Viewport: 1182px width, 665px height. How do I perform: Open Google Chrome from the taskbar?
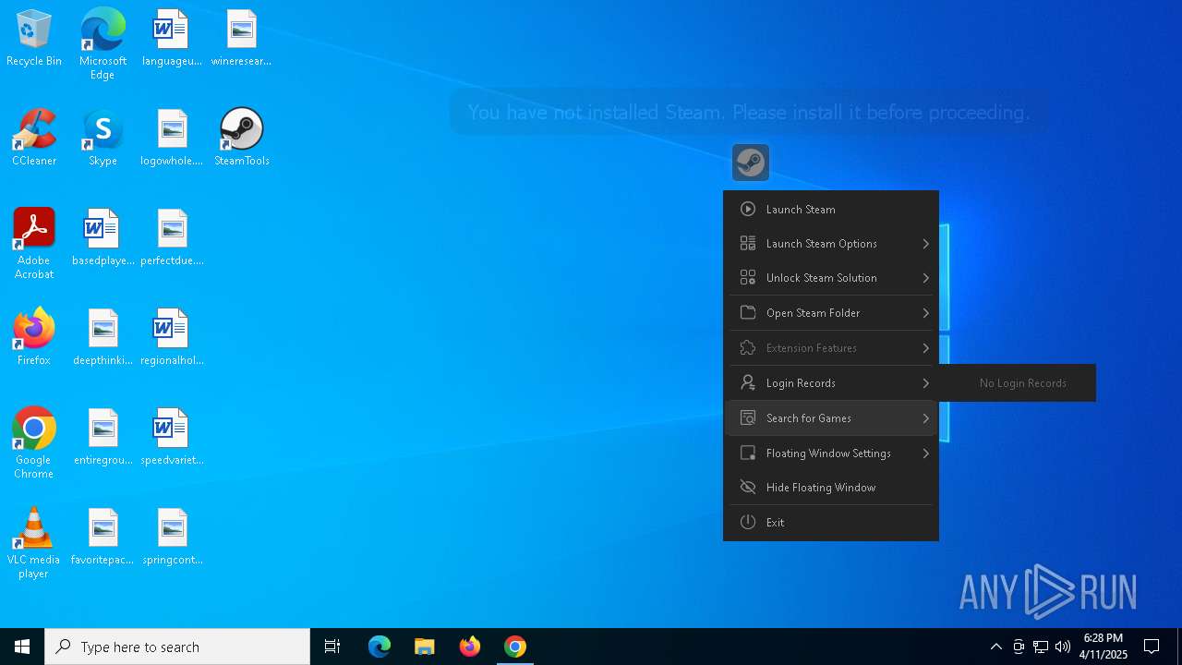(515, 647)
